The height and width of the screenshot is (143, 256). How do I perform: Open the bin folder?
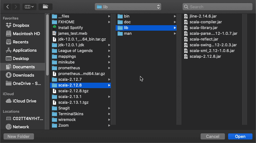tap(127, 16)
